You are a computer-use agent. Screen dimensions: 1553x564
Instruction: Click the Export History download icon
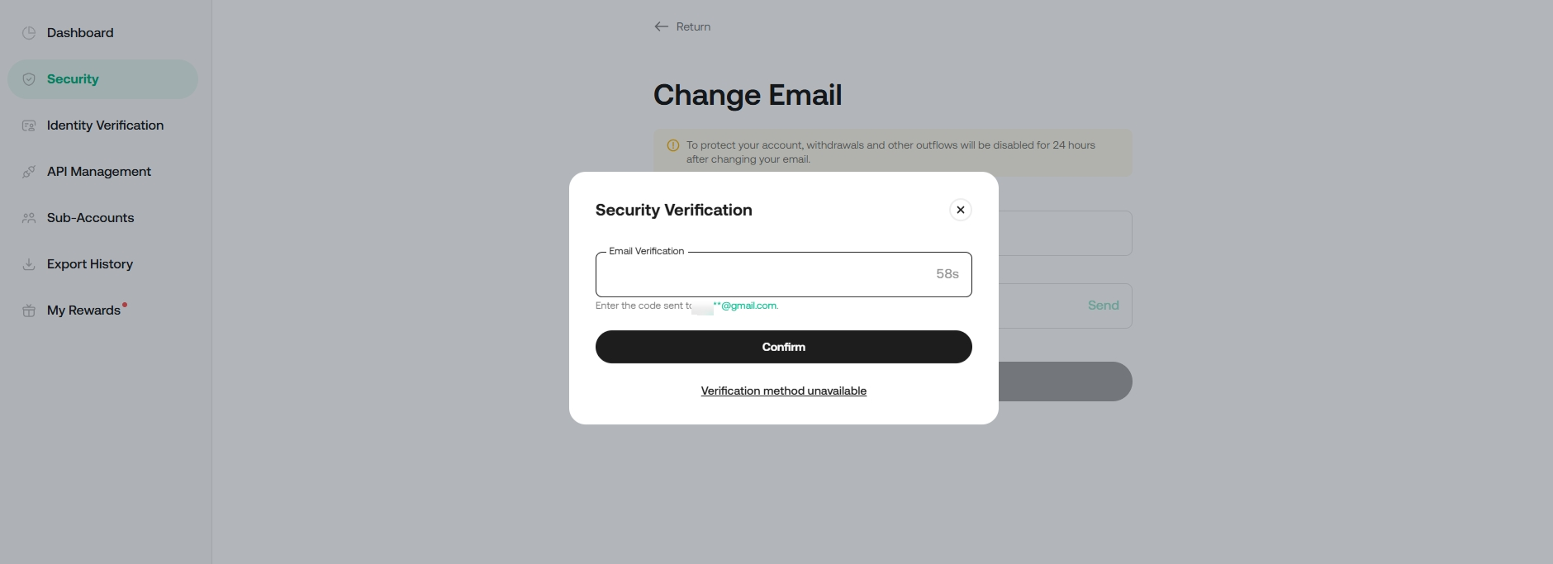tap(29, 264)
